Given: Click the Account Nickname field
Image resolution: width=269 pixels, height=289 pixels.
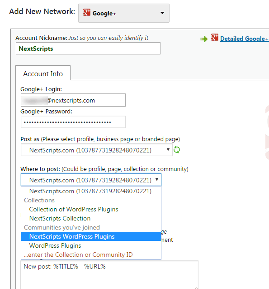Looking at the screenshot, I should click(88, 49).
